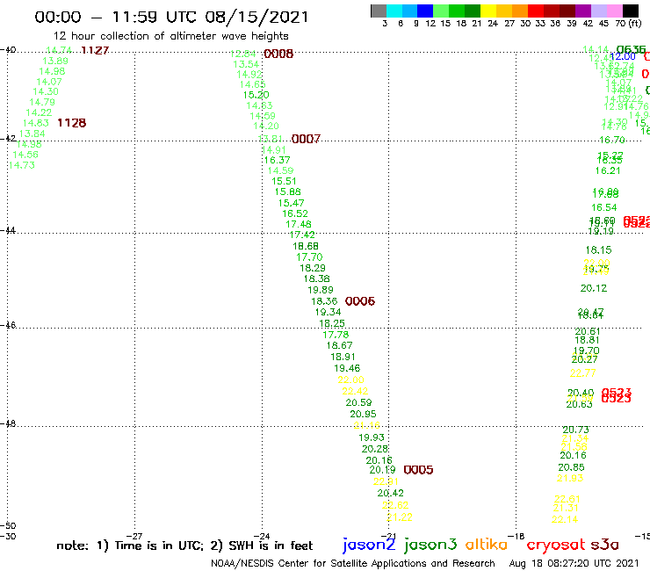Image resolution: width=650 pixels, height=571 pixels.
Task: Click the timestamp 'Aug 18 08:27:20 UTC 2021'
Action: point(574,563)
